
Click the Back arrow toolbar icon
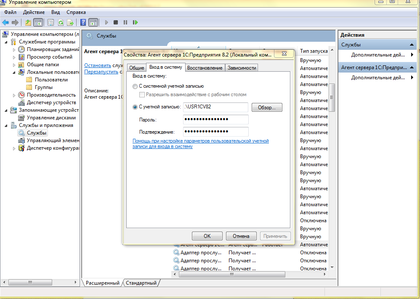click(5, 22)
